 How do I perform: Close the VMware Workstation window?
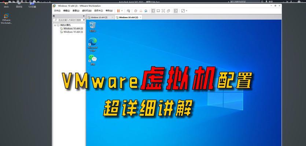click(x=279, y=6)
